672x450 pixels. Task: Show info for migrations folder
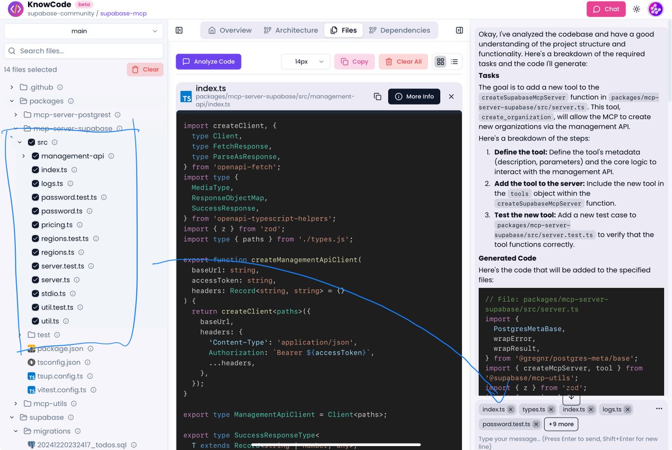(x=77, y=432)
